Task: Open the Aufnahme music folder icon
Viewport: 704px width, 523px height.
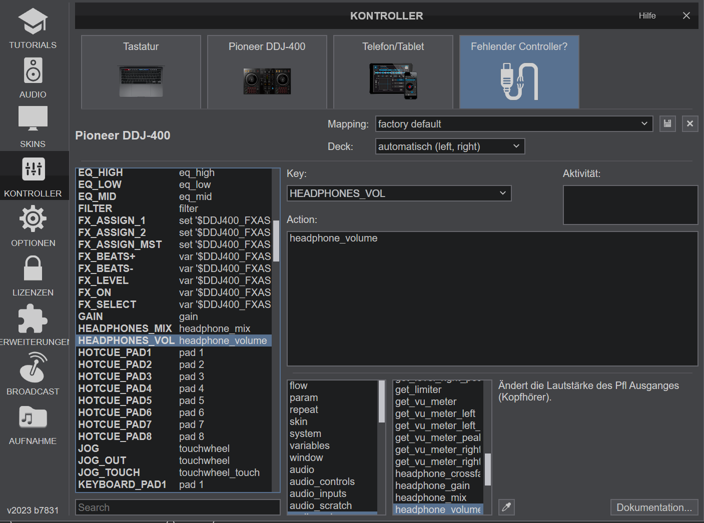Action: point(33,417)
